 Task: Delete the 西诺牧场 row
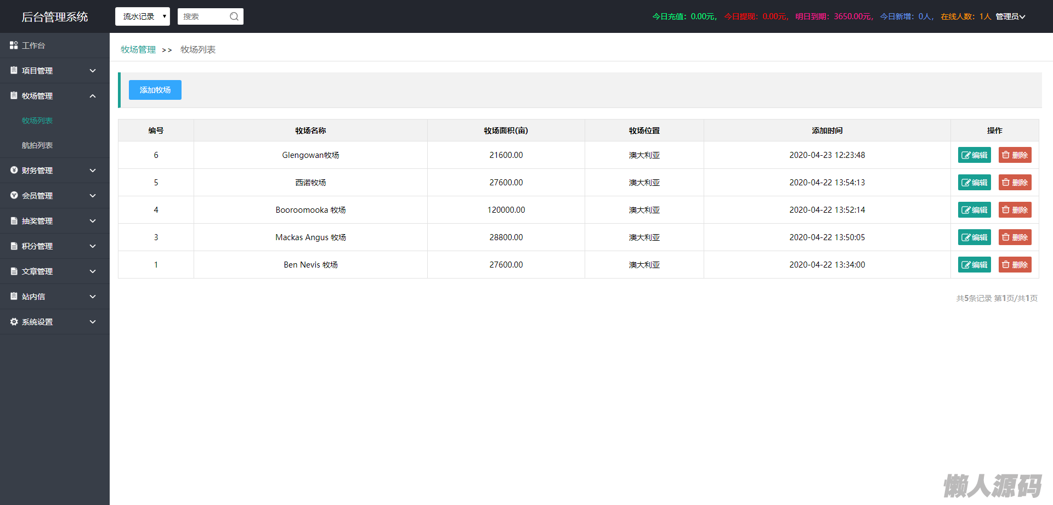tap(1015, 183)
